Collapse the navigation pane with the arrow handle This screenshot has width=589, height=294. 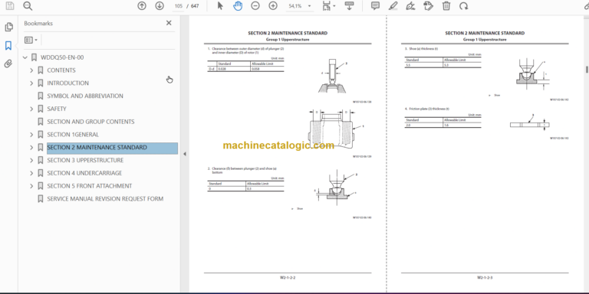[x=184, y=154]
